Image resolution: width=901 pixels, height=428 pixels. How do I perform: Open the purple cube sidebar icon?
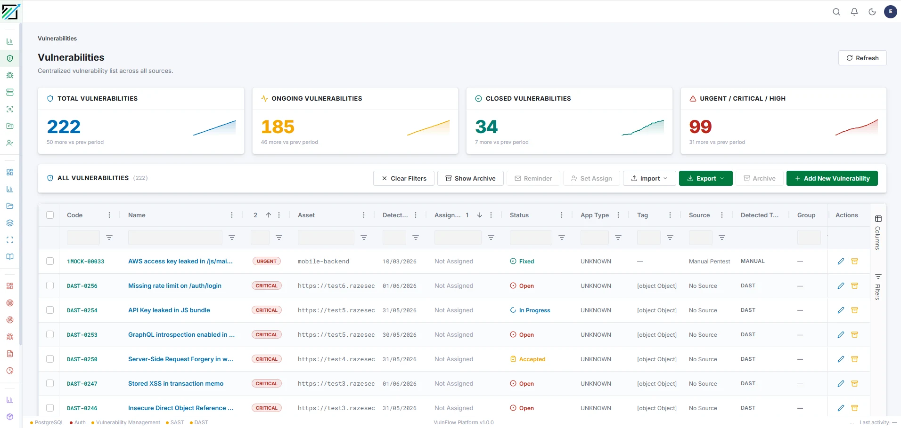(10, 417)
